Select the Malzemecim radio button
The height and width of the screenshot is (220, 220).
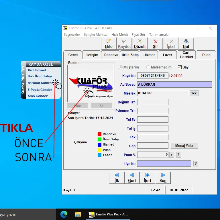[x=148, y=67]
